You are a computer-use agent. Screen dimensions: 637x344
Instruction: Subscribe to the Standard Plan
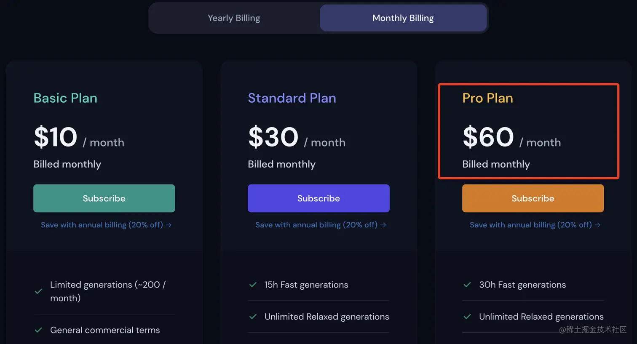click(x=318, y=198)
